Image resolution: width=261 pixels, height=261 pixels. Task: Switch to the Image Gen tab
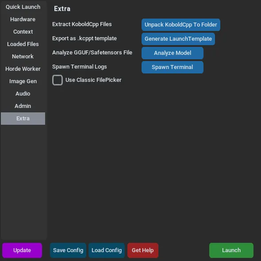point(23,81)
